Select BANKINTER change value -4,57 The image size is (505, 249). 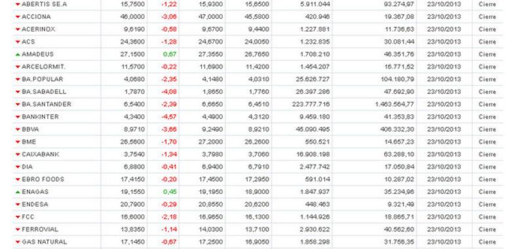(169, 117)
